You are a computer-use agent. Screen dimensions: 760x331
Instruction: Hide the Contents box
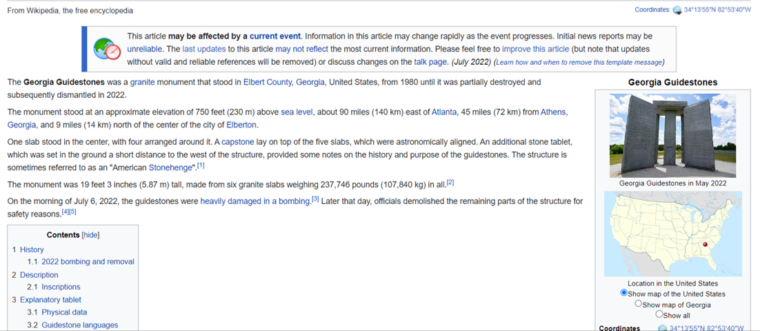pos(90,235)
